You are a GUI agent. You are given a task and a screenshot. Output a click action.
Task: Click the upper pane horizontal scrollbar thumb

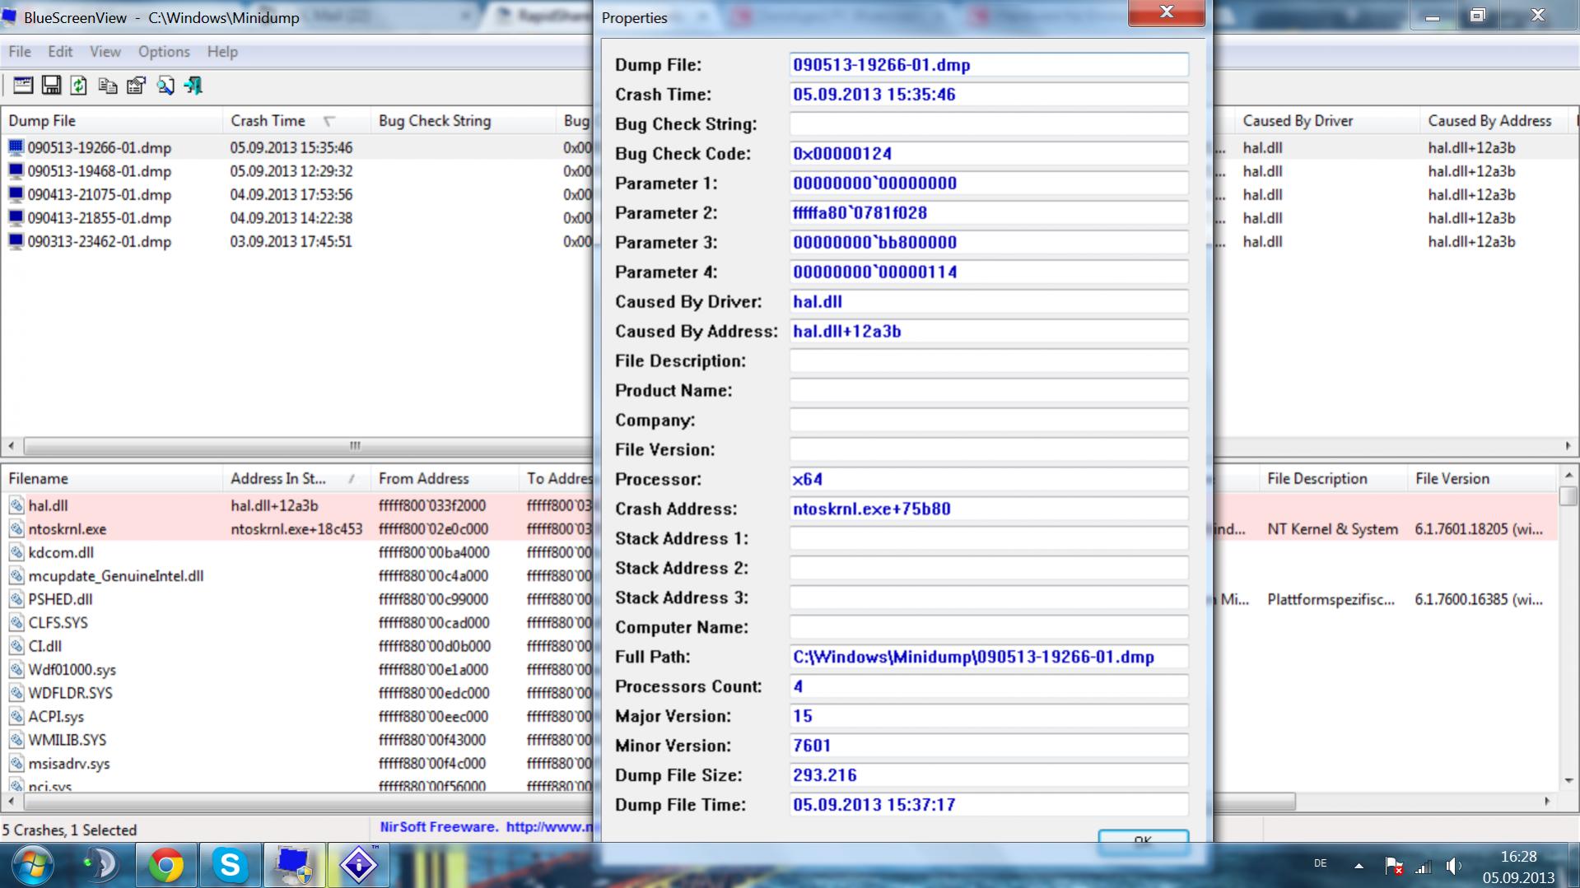[354, 446]
